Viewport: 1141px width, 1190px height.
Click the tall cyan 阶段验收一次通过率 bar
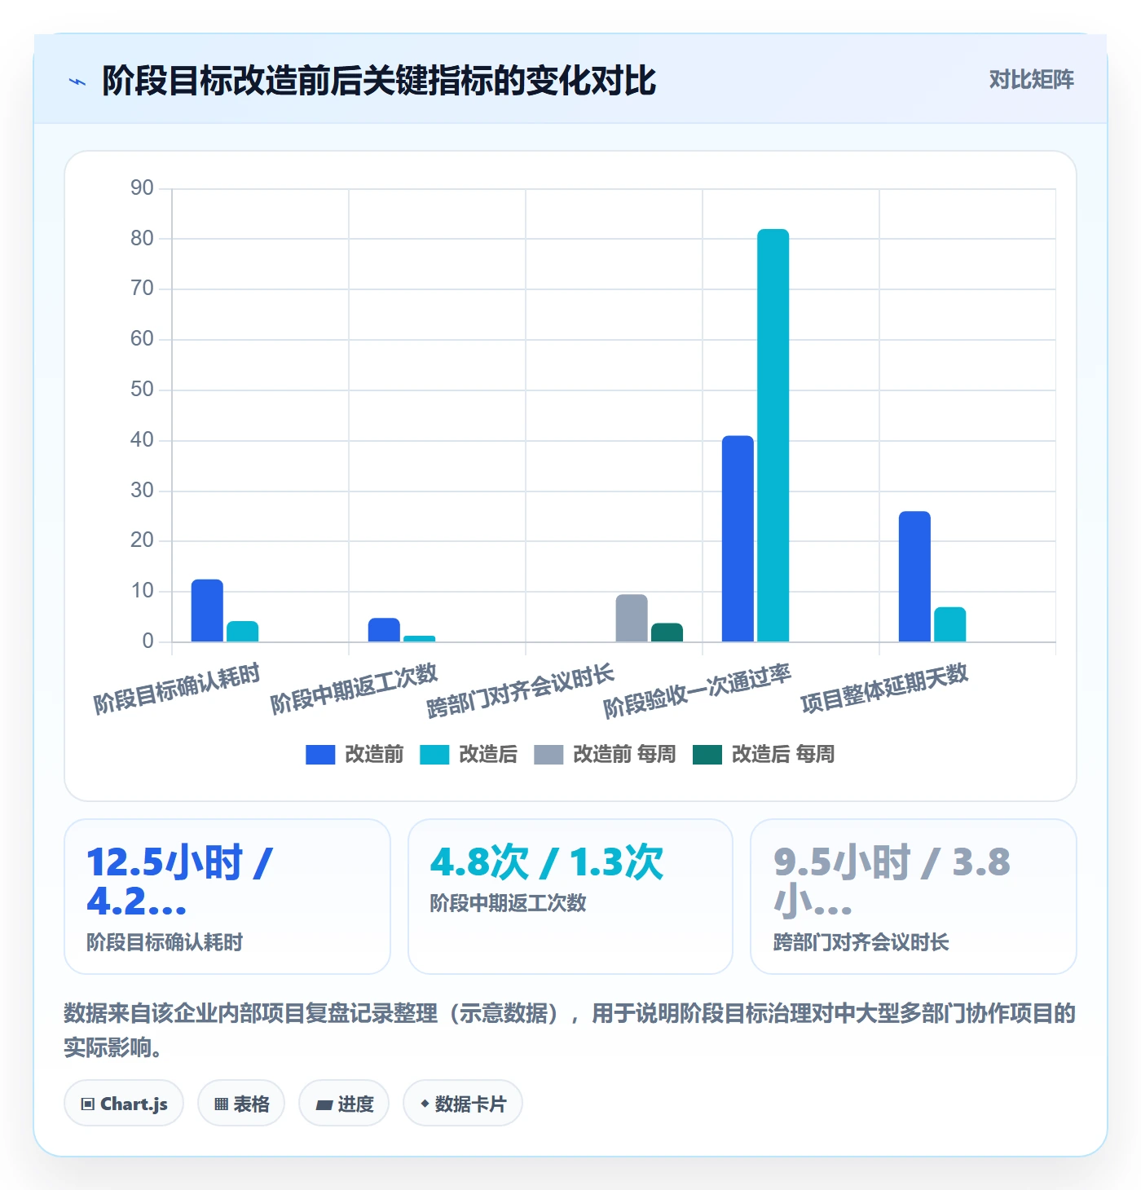coord(773,436)
